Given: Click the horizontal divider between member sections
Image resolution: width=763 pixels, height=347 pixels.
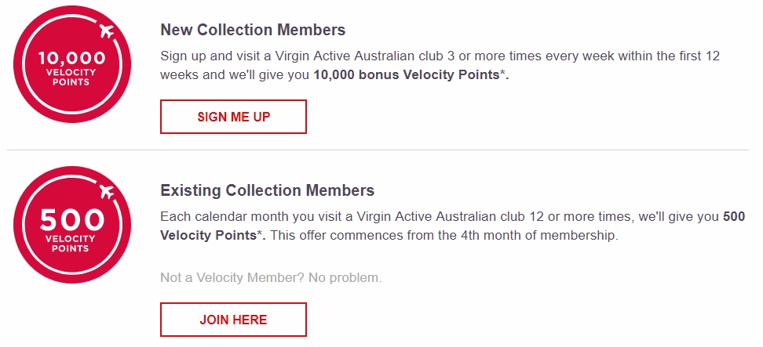Looking at the screenshot, I should [378, 150].
